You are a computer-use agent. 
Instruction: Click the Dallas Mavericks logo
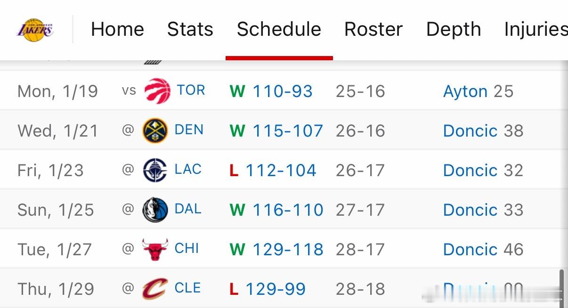(155, 210)
